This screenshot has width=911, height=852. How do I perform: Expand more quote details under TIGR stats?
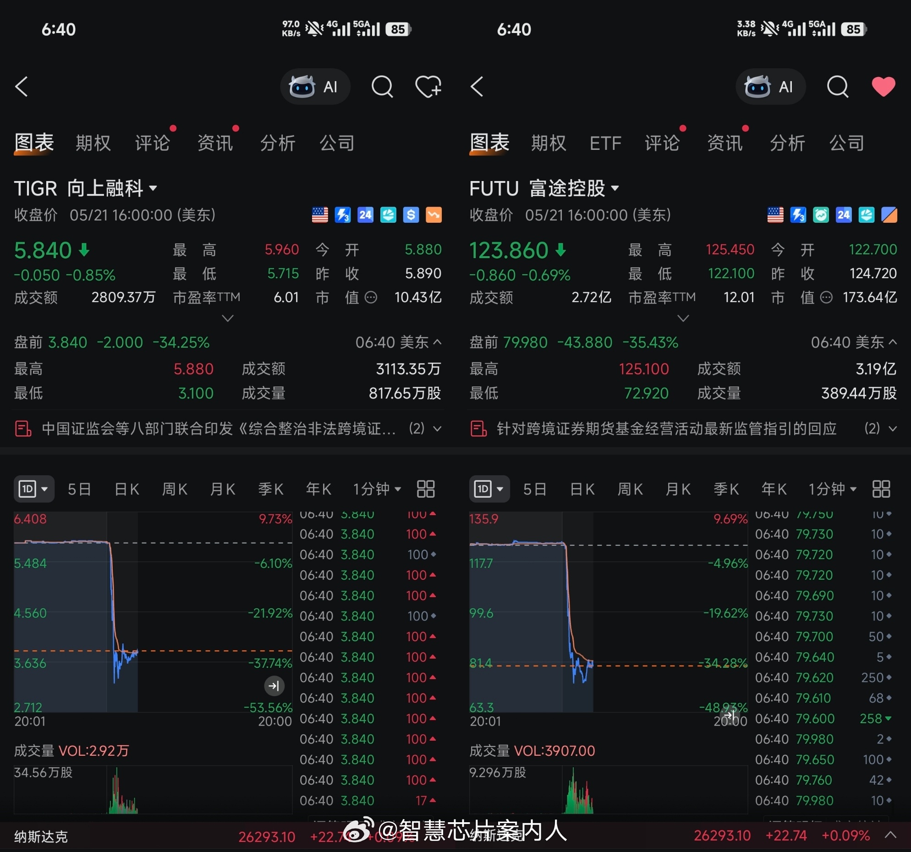(x=228, y=318)
